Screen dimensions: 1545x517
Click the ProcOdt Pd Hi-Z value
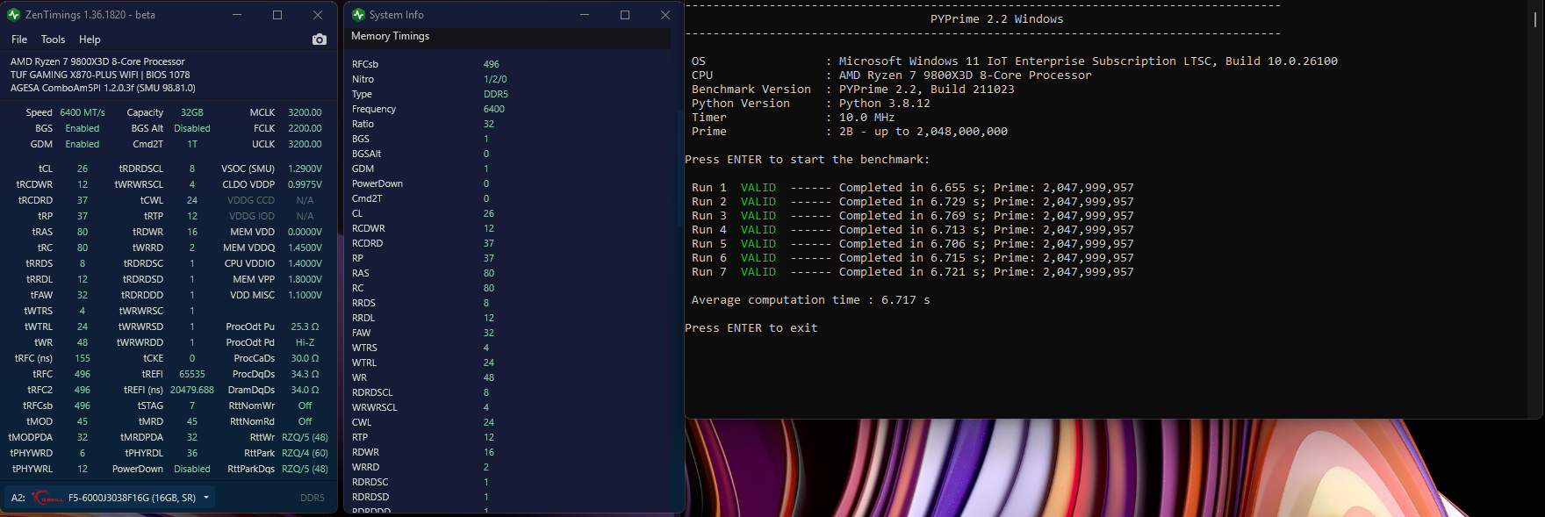coord(305,342)
